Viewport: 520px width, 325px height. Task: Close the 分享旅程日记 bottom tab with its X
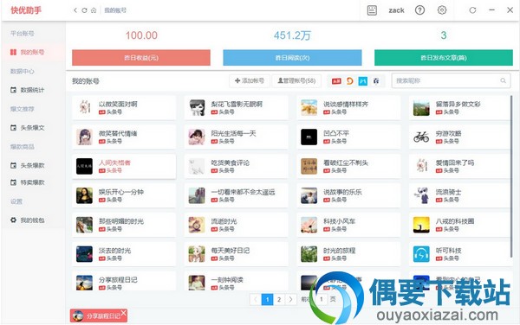[124, 312]
